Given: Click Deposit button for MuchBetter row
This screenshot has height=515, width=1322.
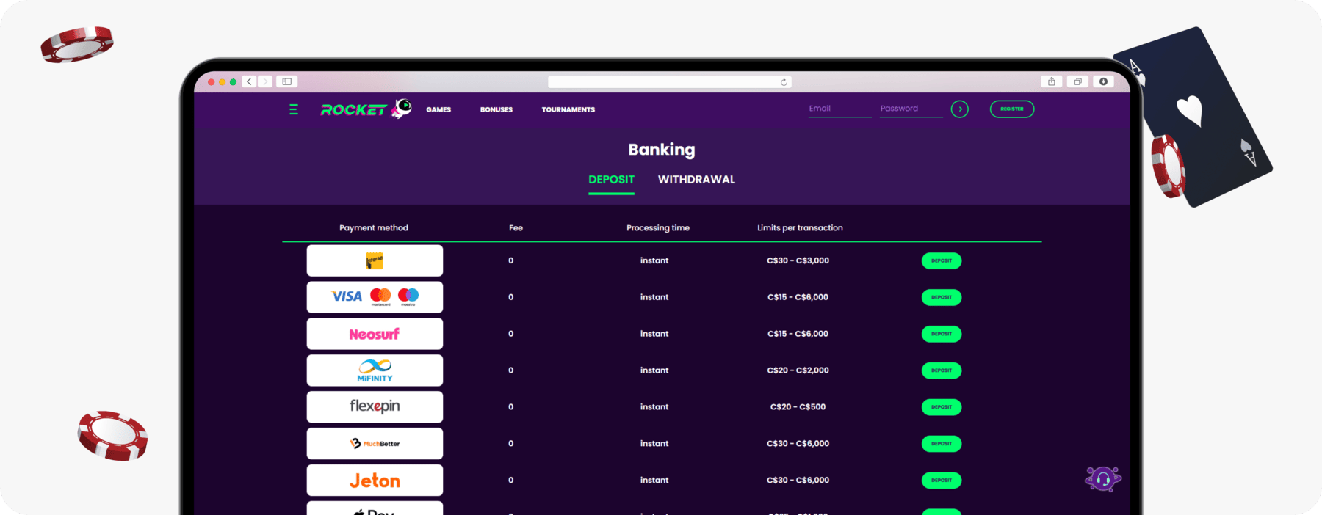Looking at the screenshot, I should point(942,444).
